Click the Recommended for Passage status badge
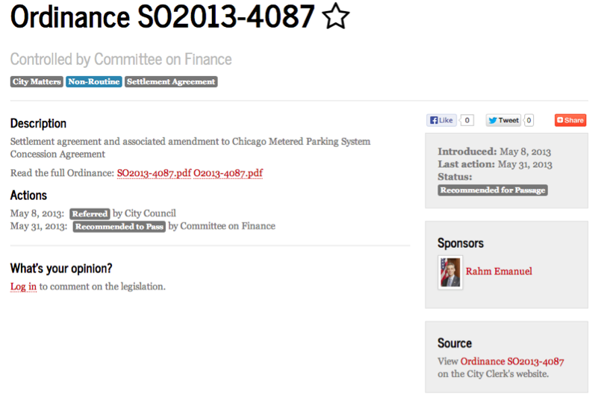Screen dimensions: 604x403 pyautogui.click(x=493, y=190)
